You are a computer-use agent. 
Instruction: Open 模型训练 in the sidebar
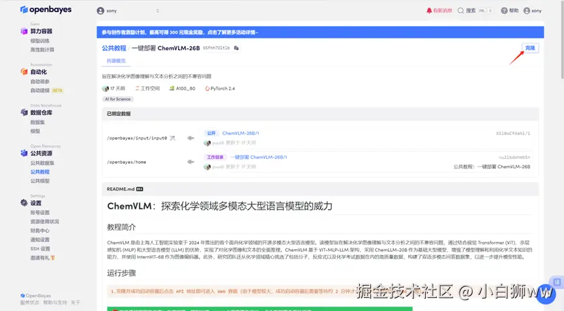[x=40, y=41]
